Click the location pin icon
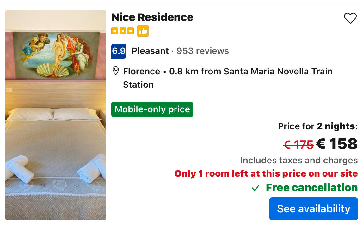This screenshot has height=229, width=363. (116, 71)
